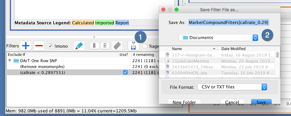
Task: Toggle the !mono checkbox
Action: [50, 46]
